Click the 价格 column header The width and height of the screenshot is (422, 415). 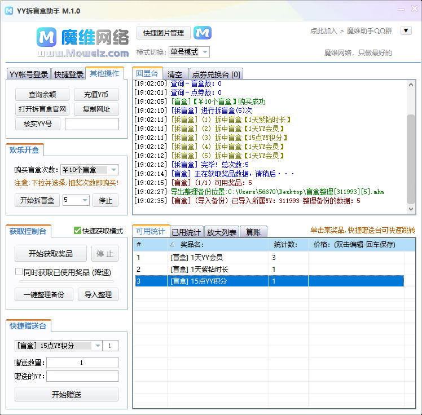[x=362, y=245]
